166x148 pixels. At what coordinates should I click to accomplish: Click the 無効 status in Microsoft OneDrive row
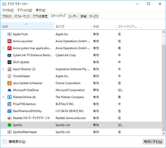[96, 90]
